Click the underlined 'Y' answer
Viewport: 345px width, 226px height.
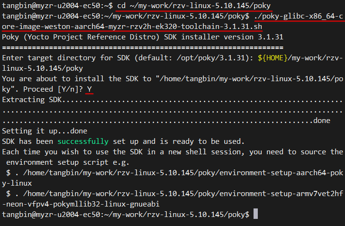pyautogui.click(x=89, y=89)
